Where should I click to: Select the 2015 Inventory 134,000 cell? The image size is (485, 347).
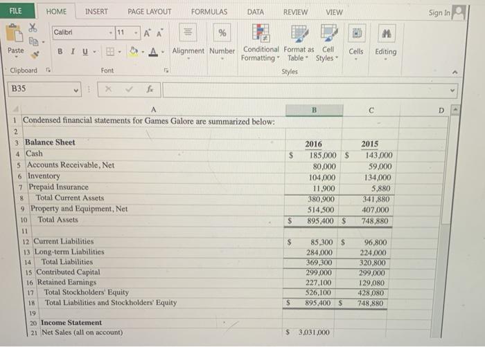pos(368,178)
